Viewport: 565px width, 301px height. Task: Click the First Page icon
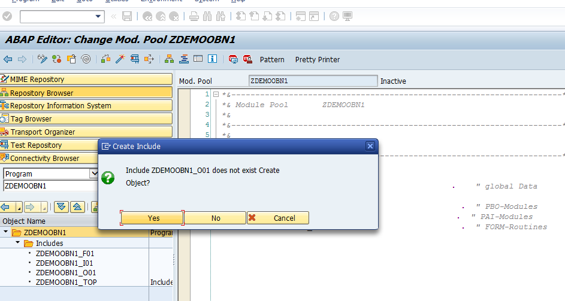pos(240,16)
